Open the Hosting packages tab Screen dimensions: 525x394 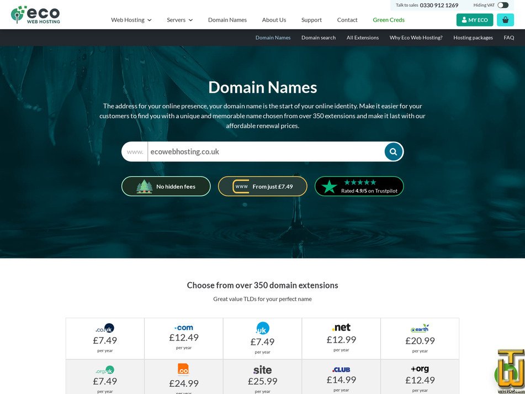coord(473,38)
